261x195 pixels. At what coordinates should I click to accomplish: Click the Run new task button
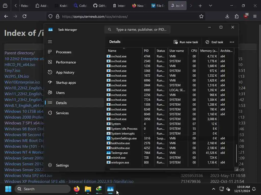click(186, 42)
